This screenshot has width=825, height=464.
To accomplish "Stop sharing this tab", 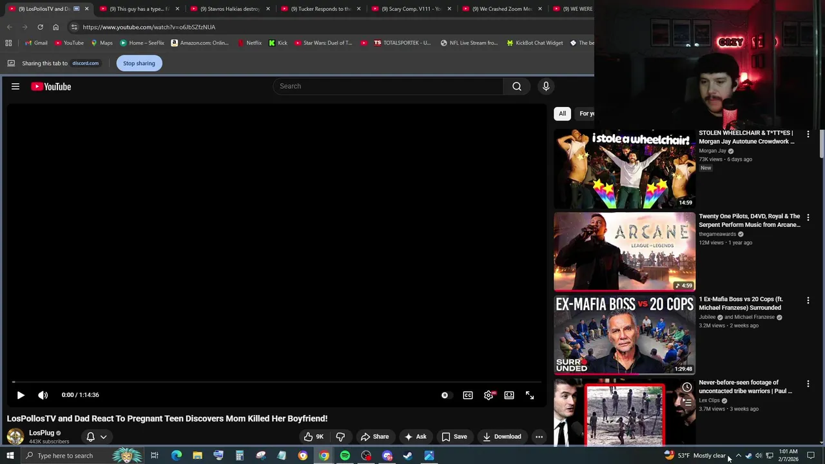I will coord(139,63).
